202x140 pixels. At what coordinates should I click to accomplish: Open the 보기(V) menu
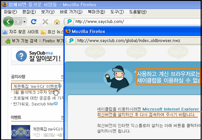[x=48, y=12]
